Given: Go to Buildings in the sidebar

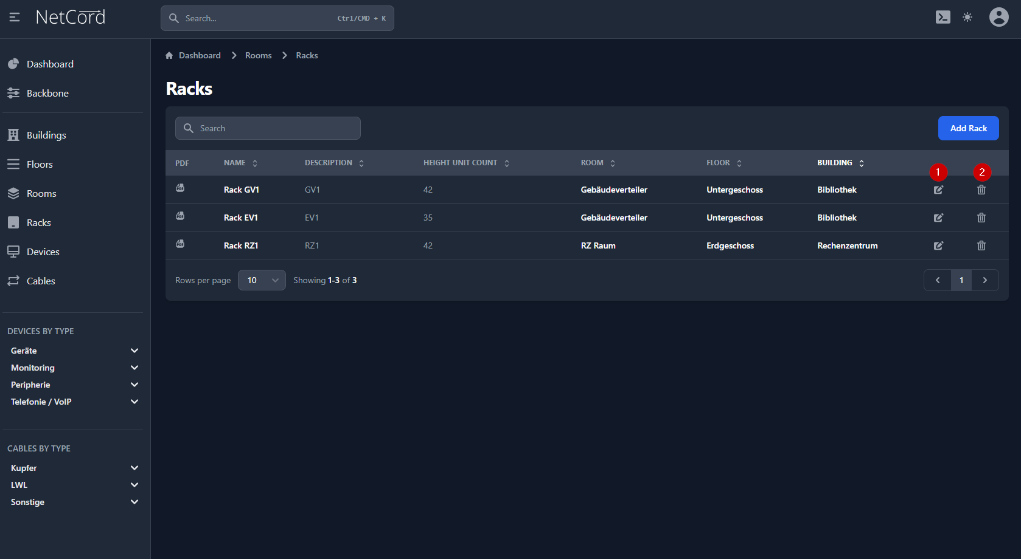Looking at the screenshot, I should point(46,135).
